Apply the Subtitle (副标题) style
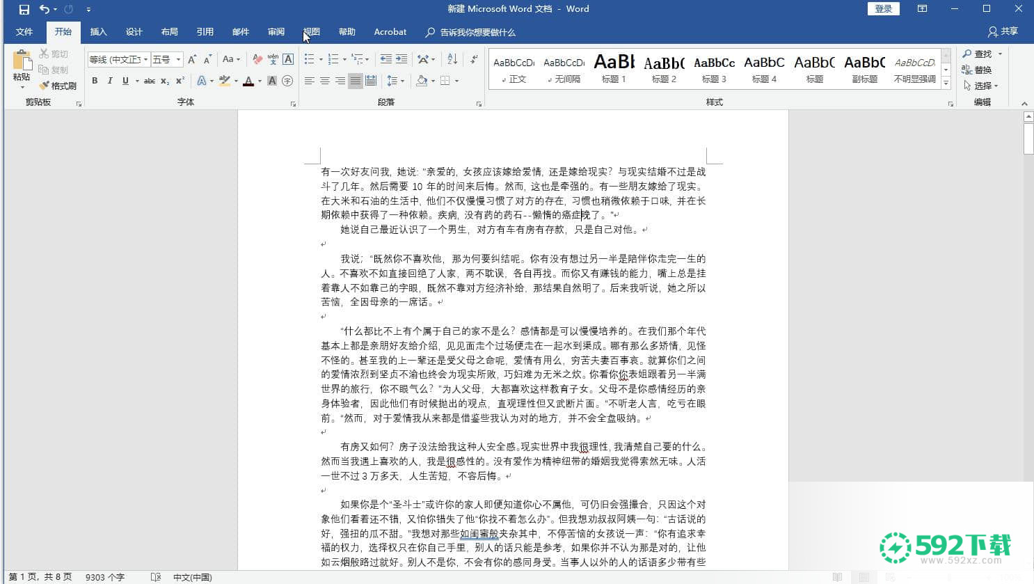 pos(865,68)
